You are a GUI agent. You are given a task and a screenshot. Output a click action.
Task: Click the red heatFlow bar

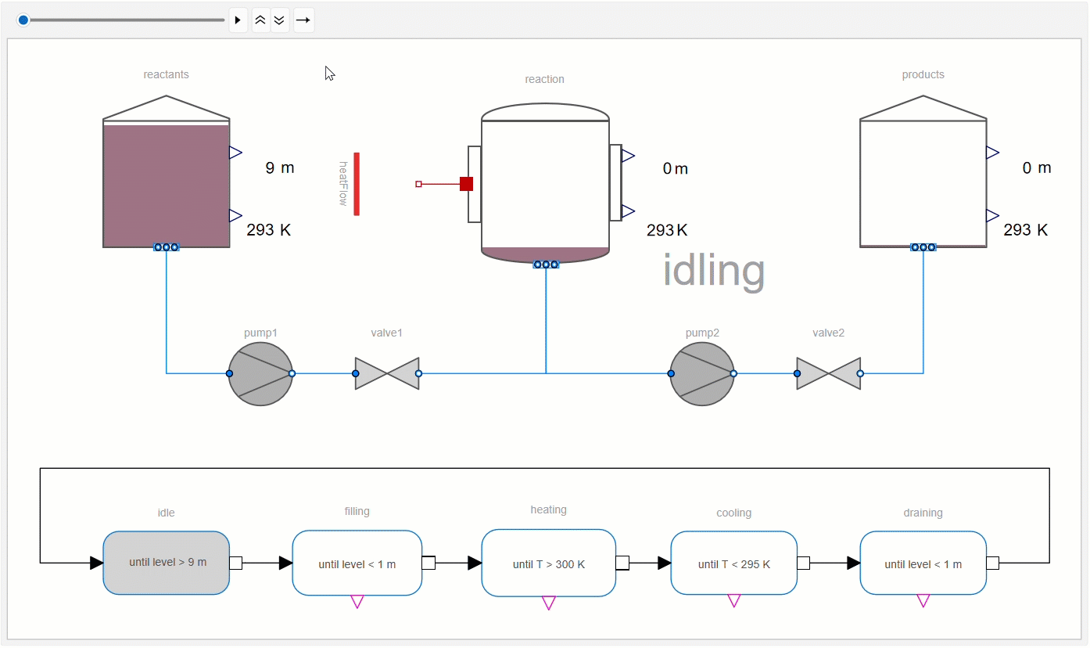coord(357,184)
